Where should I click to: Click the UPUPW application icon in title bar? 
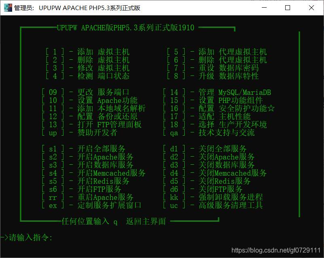click(7, 7)
